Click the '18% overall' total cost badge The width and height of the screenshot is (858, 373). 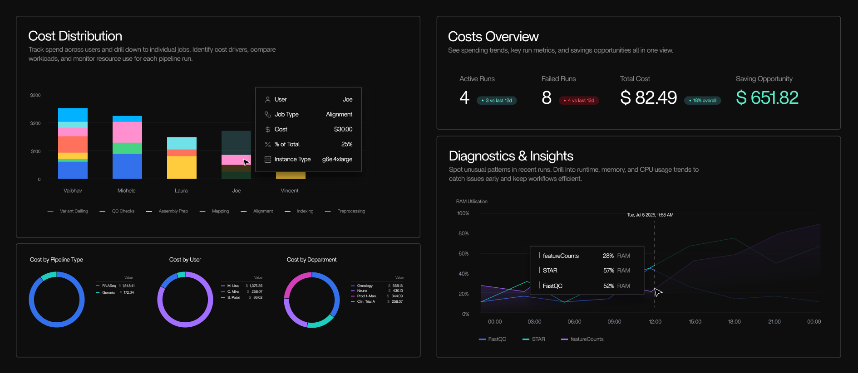(x=702, y=101)
